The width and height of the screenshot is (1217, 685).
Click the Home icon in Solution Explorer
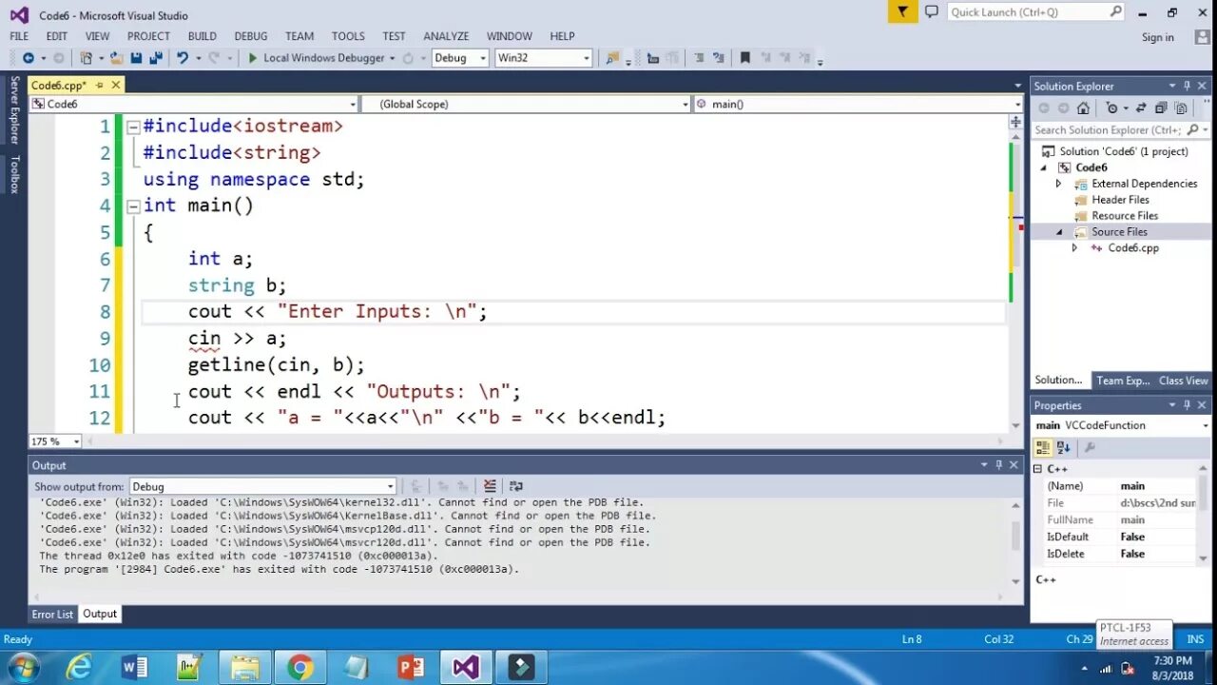pyautogui.click(x=1083, y=108)
